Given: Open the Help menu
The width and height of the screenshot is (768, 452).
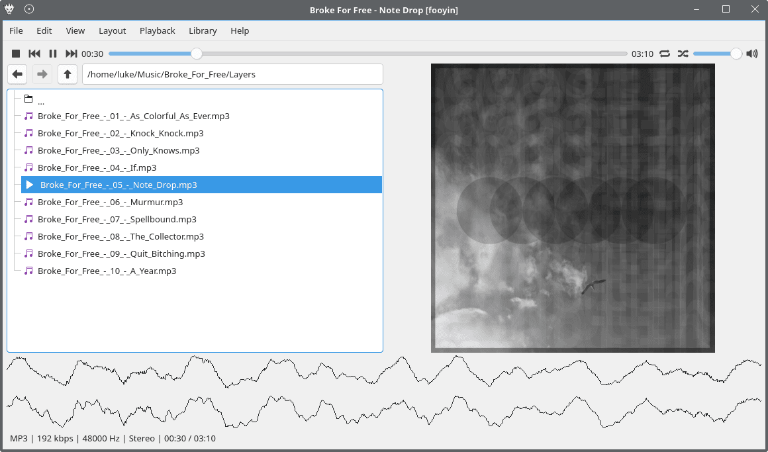Looking at the screenshot, I should 240,30.
